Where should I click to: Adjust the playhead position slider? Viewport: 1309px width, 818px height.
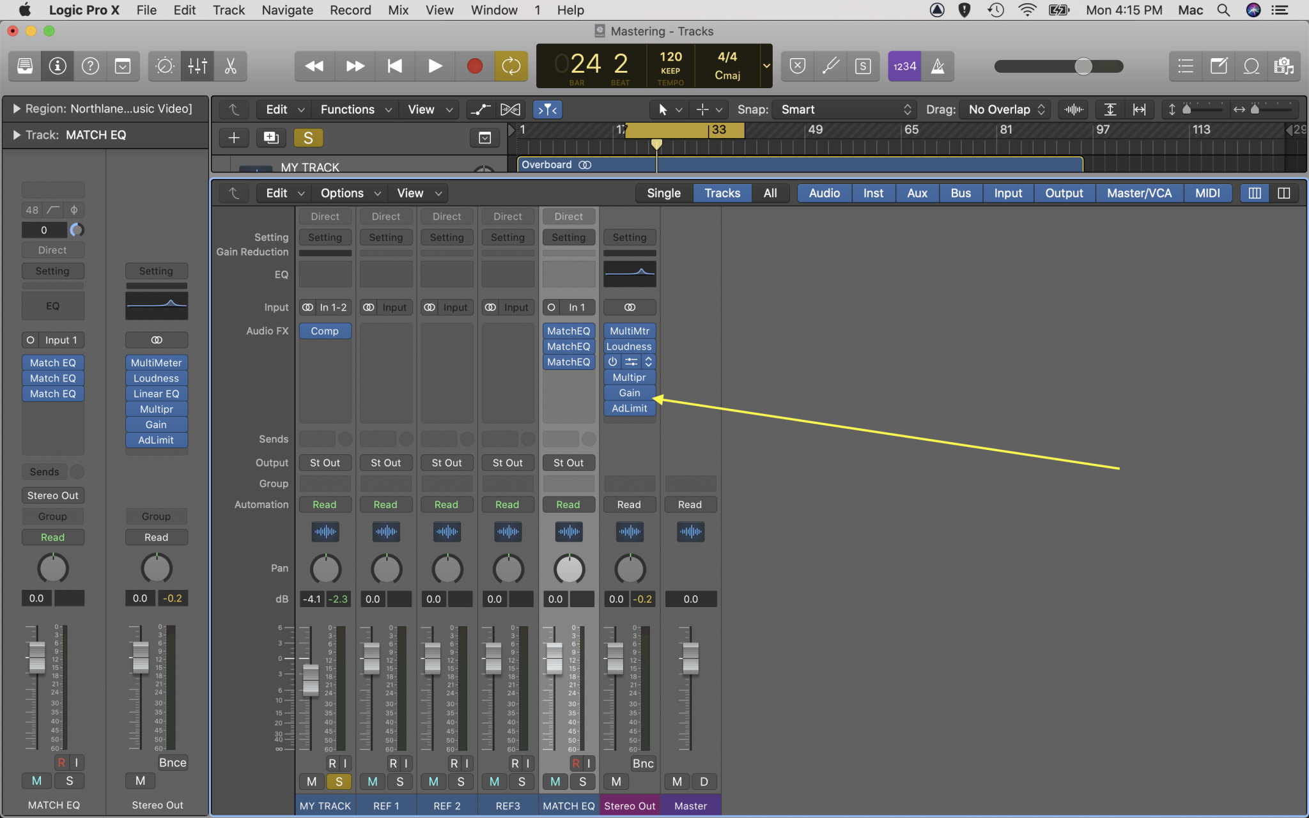(x=1082, y=66)
